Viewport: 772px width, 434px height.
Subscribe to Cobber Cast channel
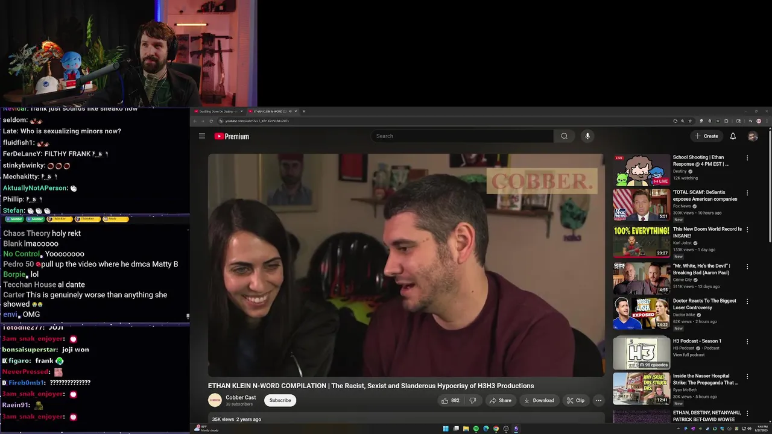pyautogui.click(x=280, y=400)
